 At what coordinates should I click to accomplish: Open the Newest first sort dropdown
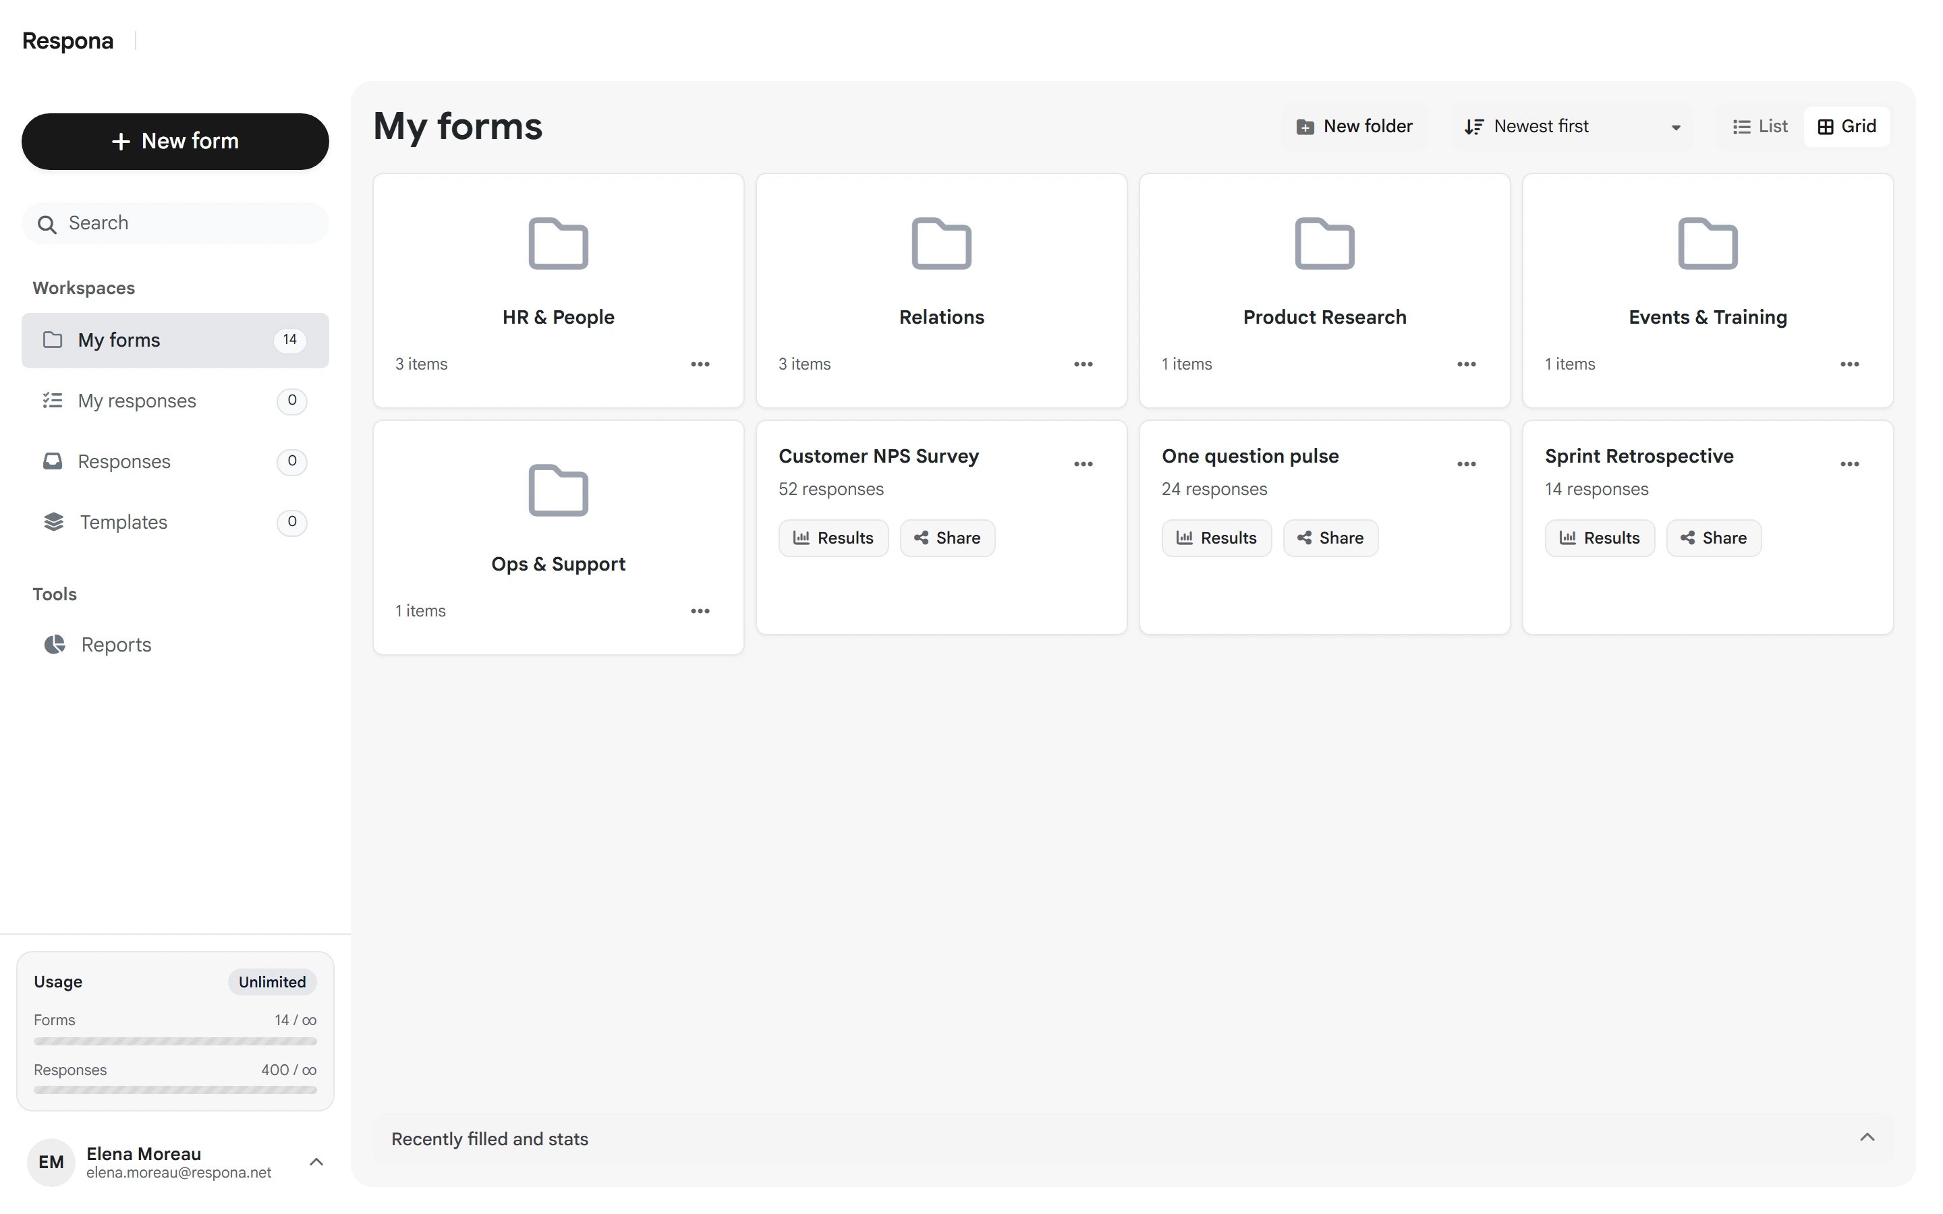click(1571, 127)
